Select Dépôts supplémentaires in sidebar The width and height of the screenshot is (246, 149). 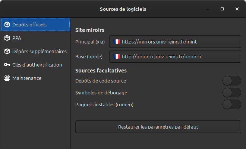tap(39, 51)
